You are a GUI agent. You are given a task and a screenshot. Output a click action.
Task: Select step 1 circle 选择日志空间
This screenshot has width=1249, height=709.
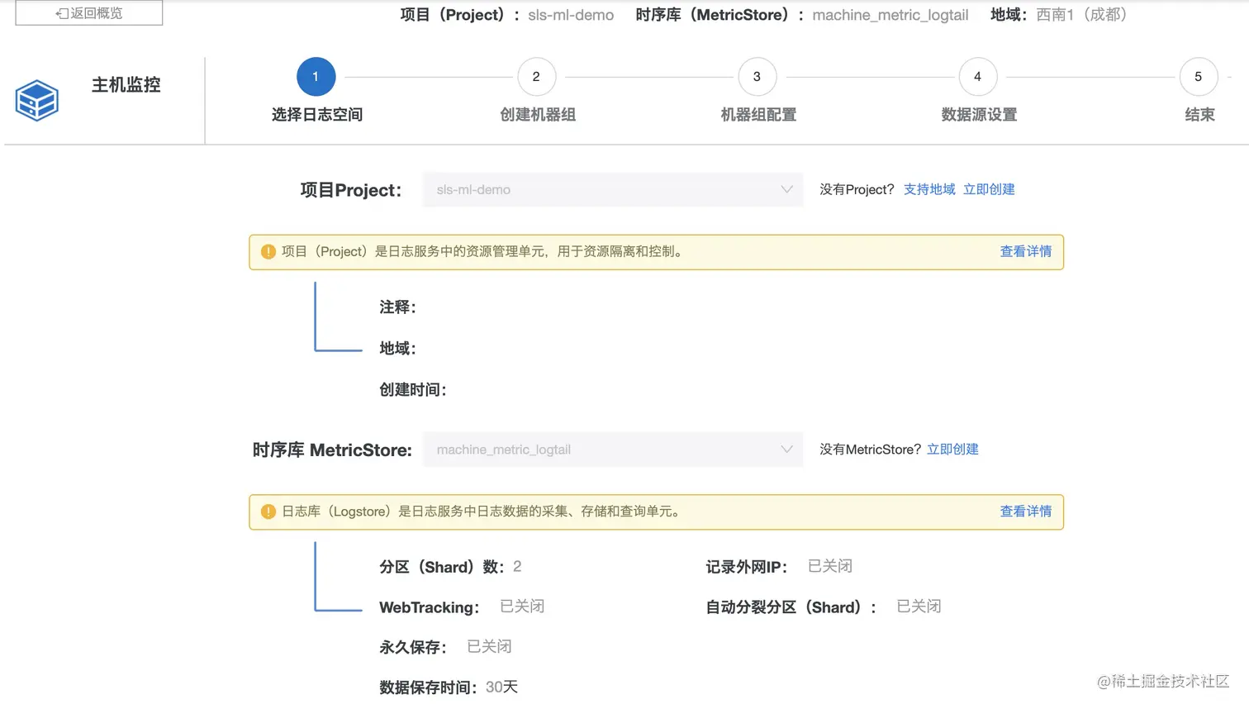point(316,76)
